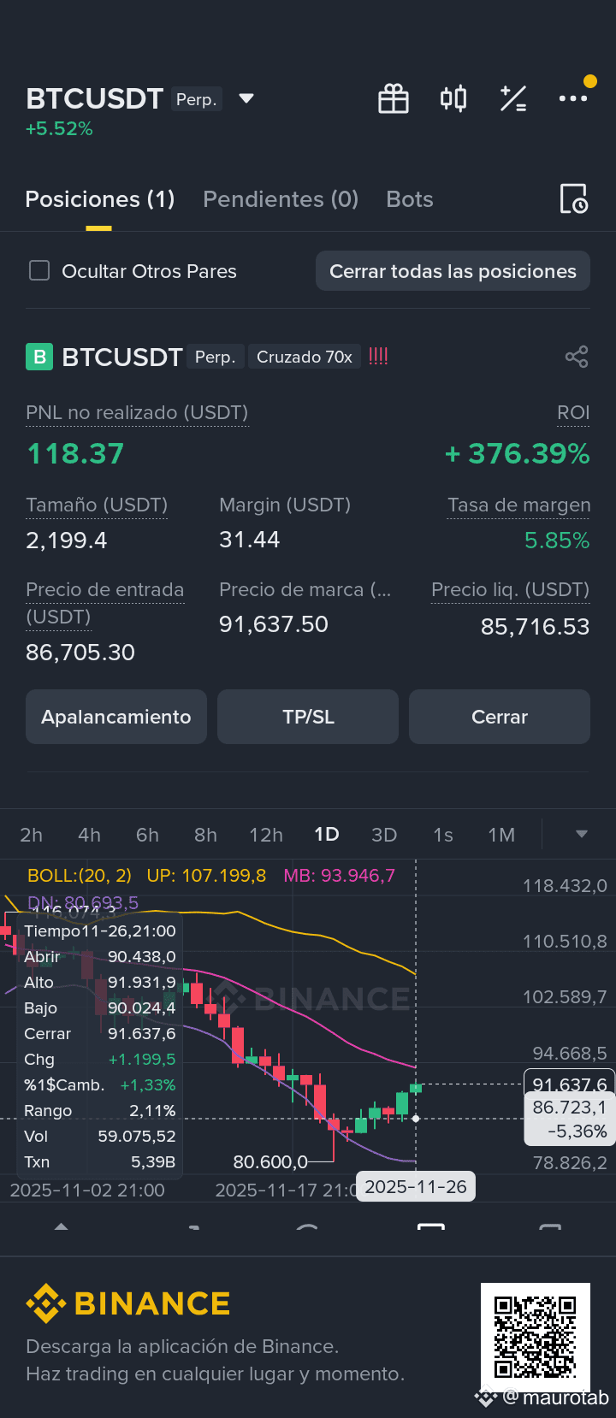The width and height of the screenshot is (616, 1418).
Task: Click Cerrar todas las posiciones button
Action: click(x=453, y=271)
